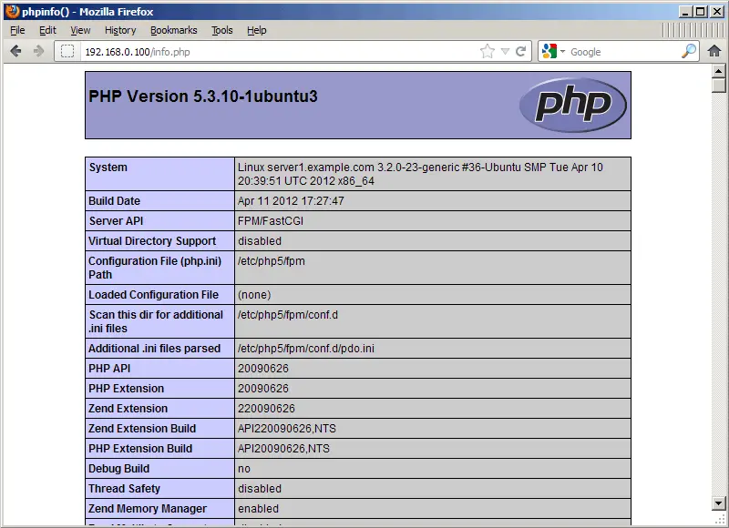The width and height of the screenshot is (729, 528).
Task: Click the Firefox icon in title bar
Action: tap(13, 11)
